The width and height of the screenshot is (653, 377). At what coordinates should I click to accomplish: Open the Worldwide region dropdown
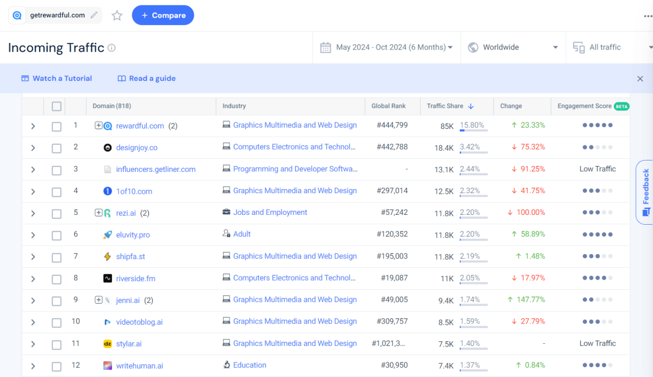click(555, 47)
